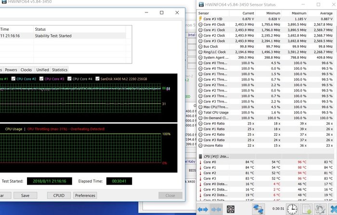The height and width of the screenshot is (215, 337).
Task: Click the expand columns arrows icon
Action: (x=202, y=209)
